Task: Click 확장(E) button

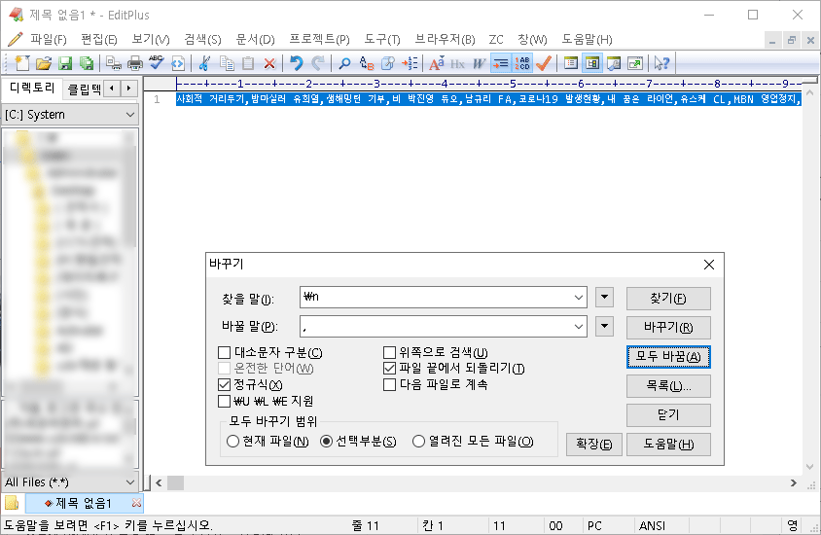Action: [593, 445]
